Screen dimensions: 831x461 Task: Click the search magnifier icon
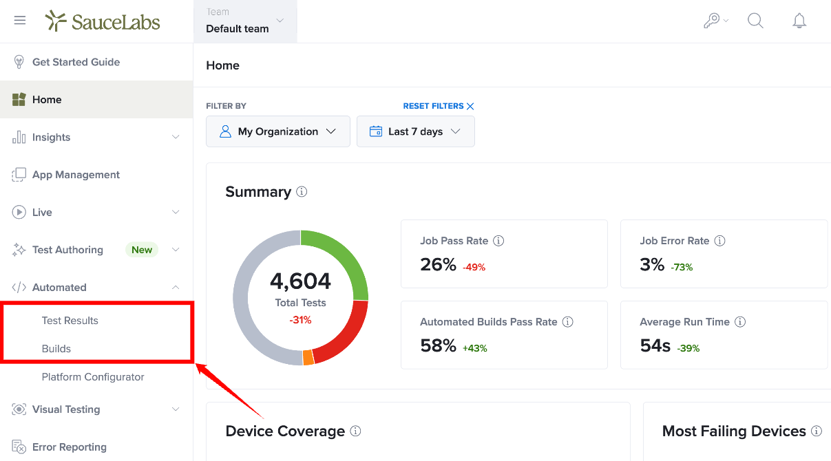(755, 21)
